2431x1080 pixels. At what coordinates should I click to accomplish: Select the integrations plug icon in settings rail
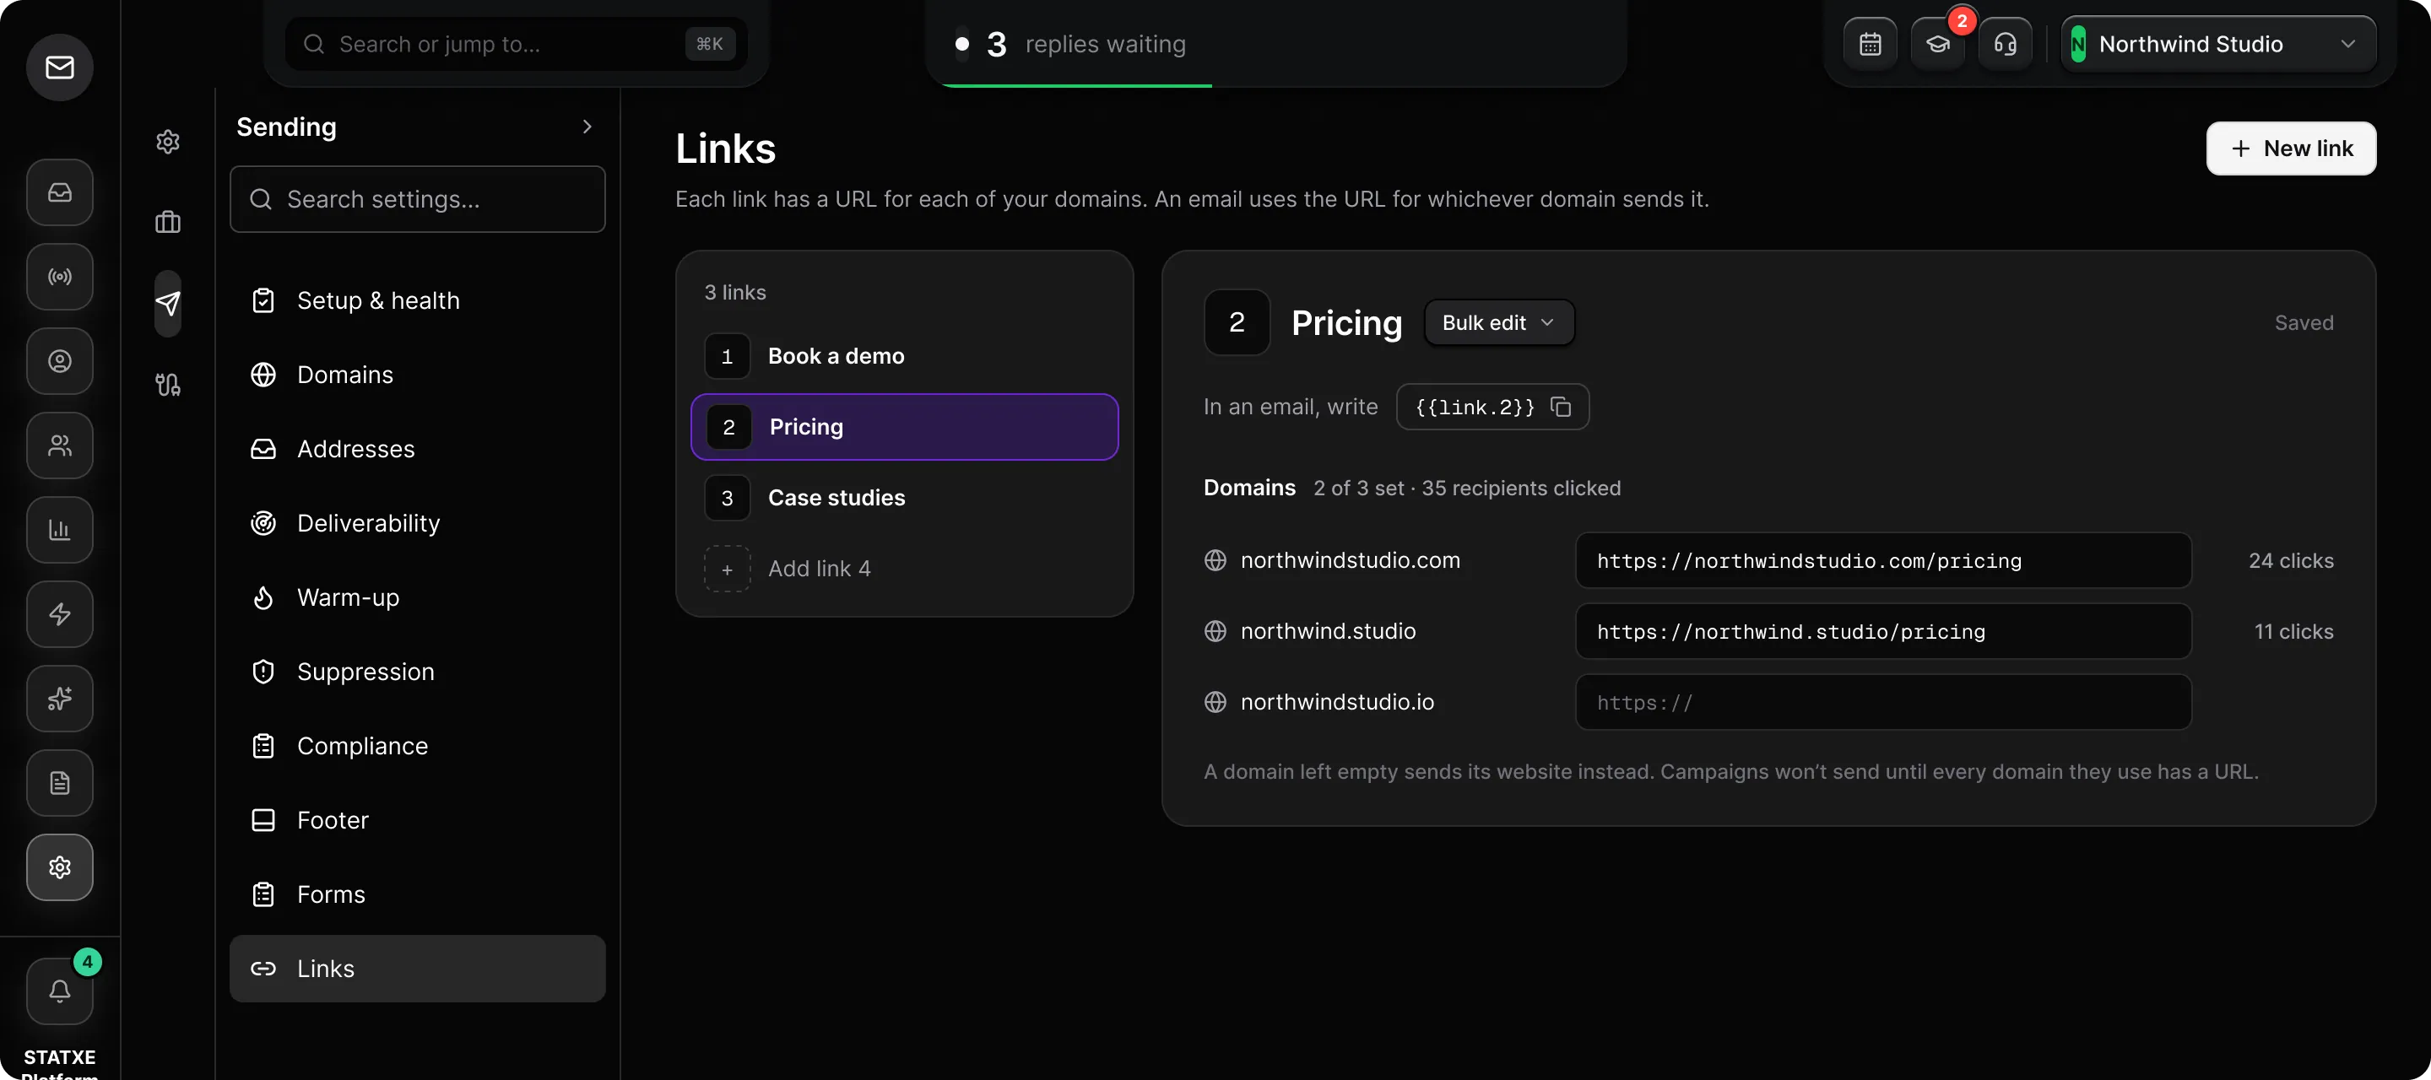pos(168,385)
